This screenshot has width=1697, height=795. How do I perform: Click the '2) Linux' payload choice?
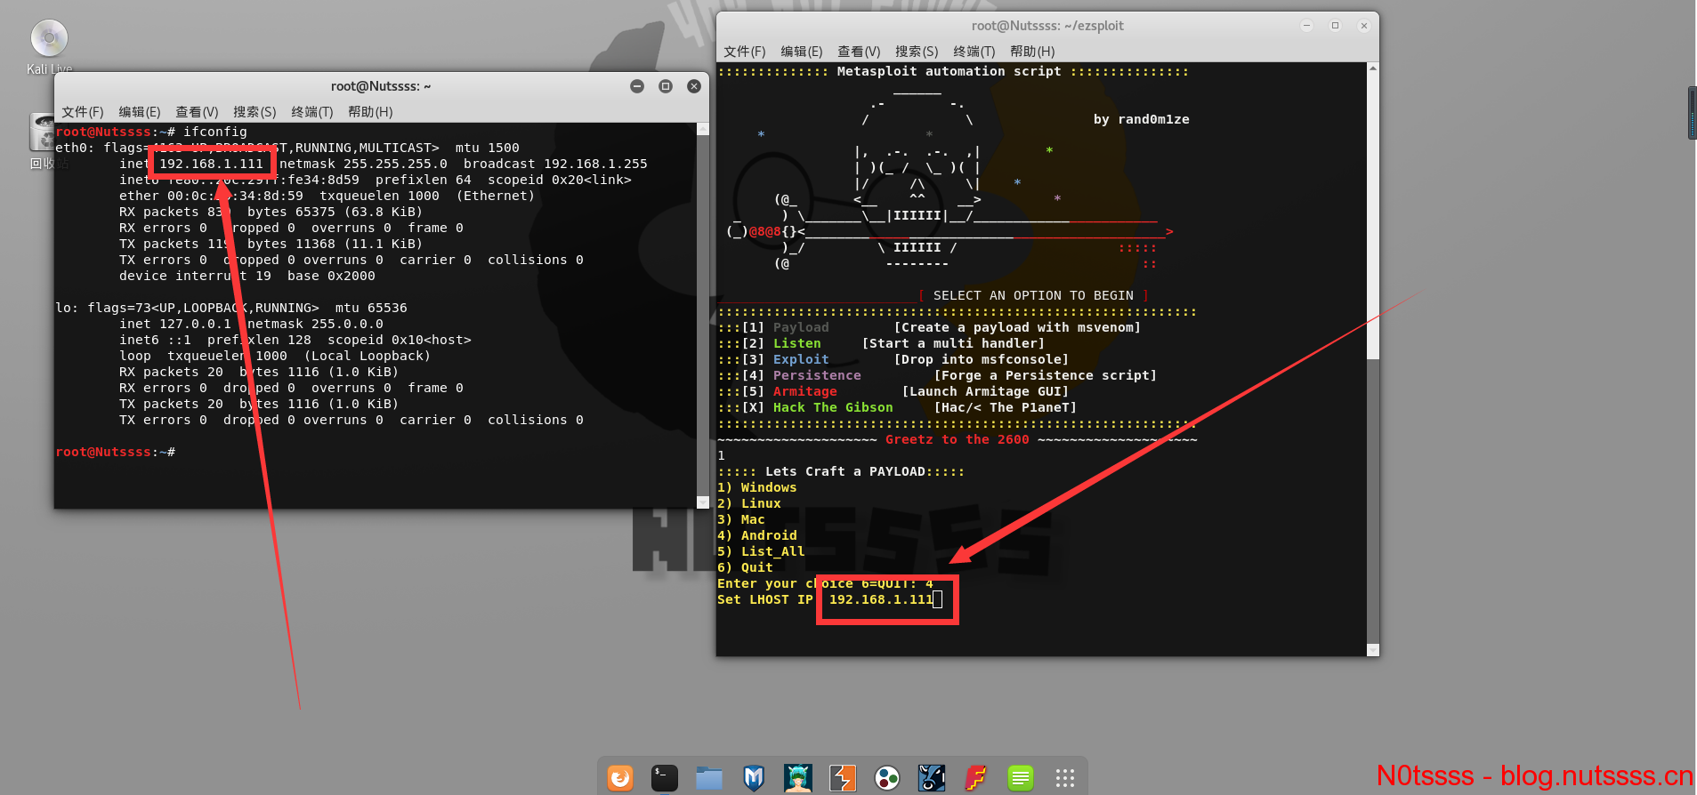(x=749, y=503)
